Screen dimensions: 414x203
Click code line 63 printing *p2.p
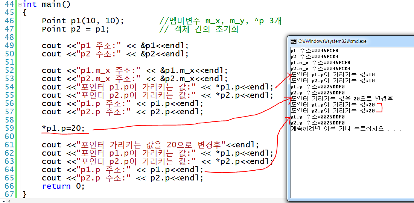(158, 161)
